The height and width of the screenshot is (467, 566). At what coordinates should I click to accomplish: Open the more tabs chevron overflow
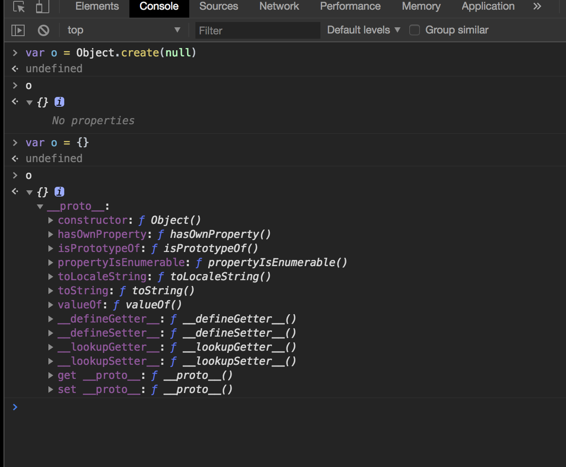537,7
